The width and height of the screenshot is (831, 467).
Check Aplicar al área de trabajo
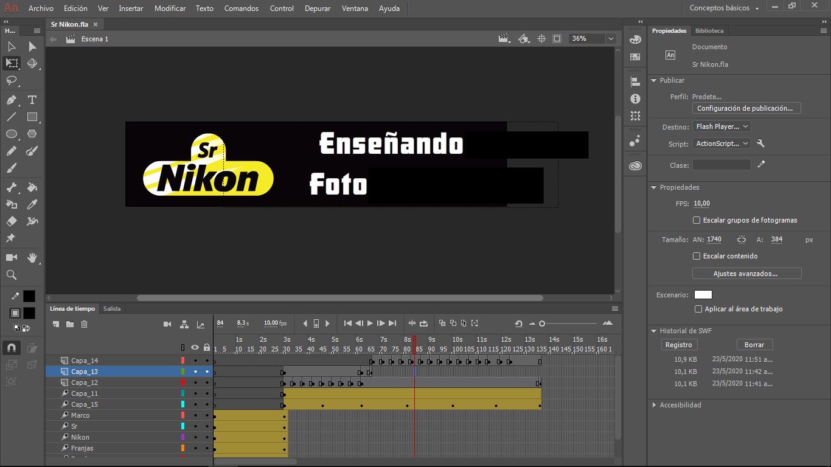pyautogui.click(x=698, y=309)
